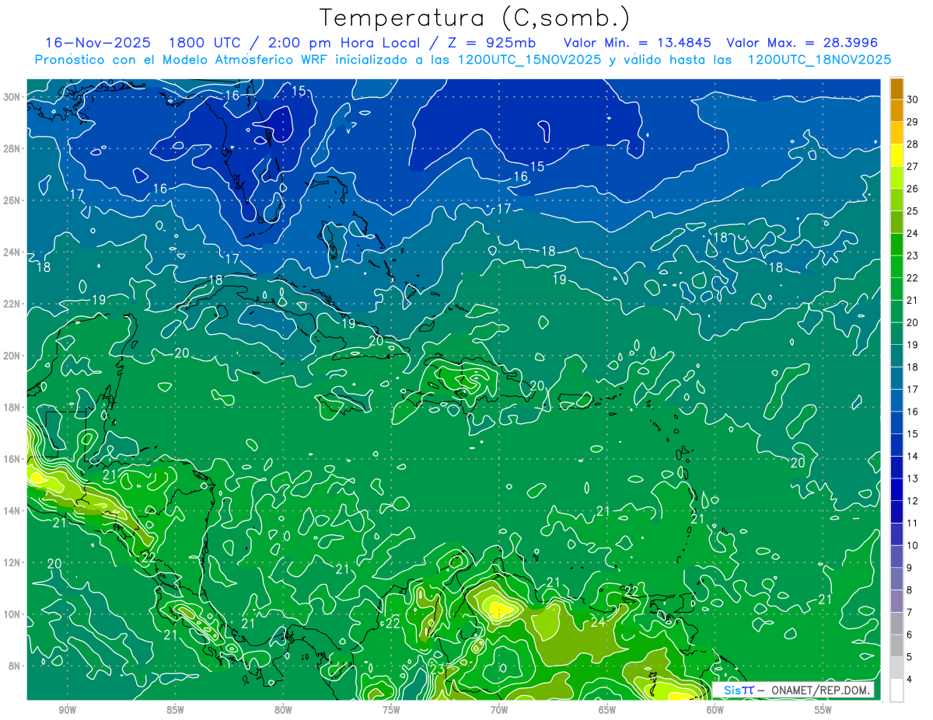Screen dimensions: 933x720
Task: Click the '24' contour label over Venezuela
Action: click(598, 622)
